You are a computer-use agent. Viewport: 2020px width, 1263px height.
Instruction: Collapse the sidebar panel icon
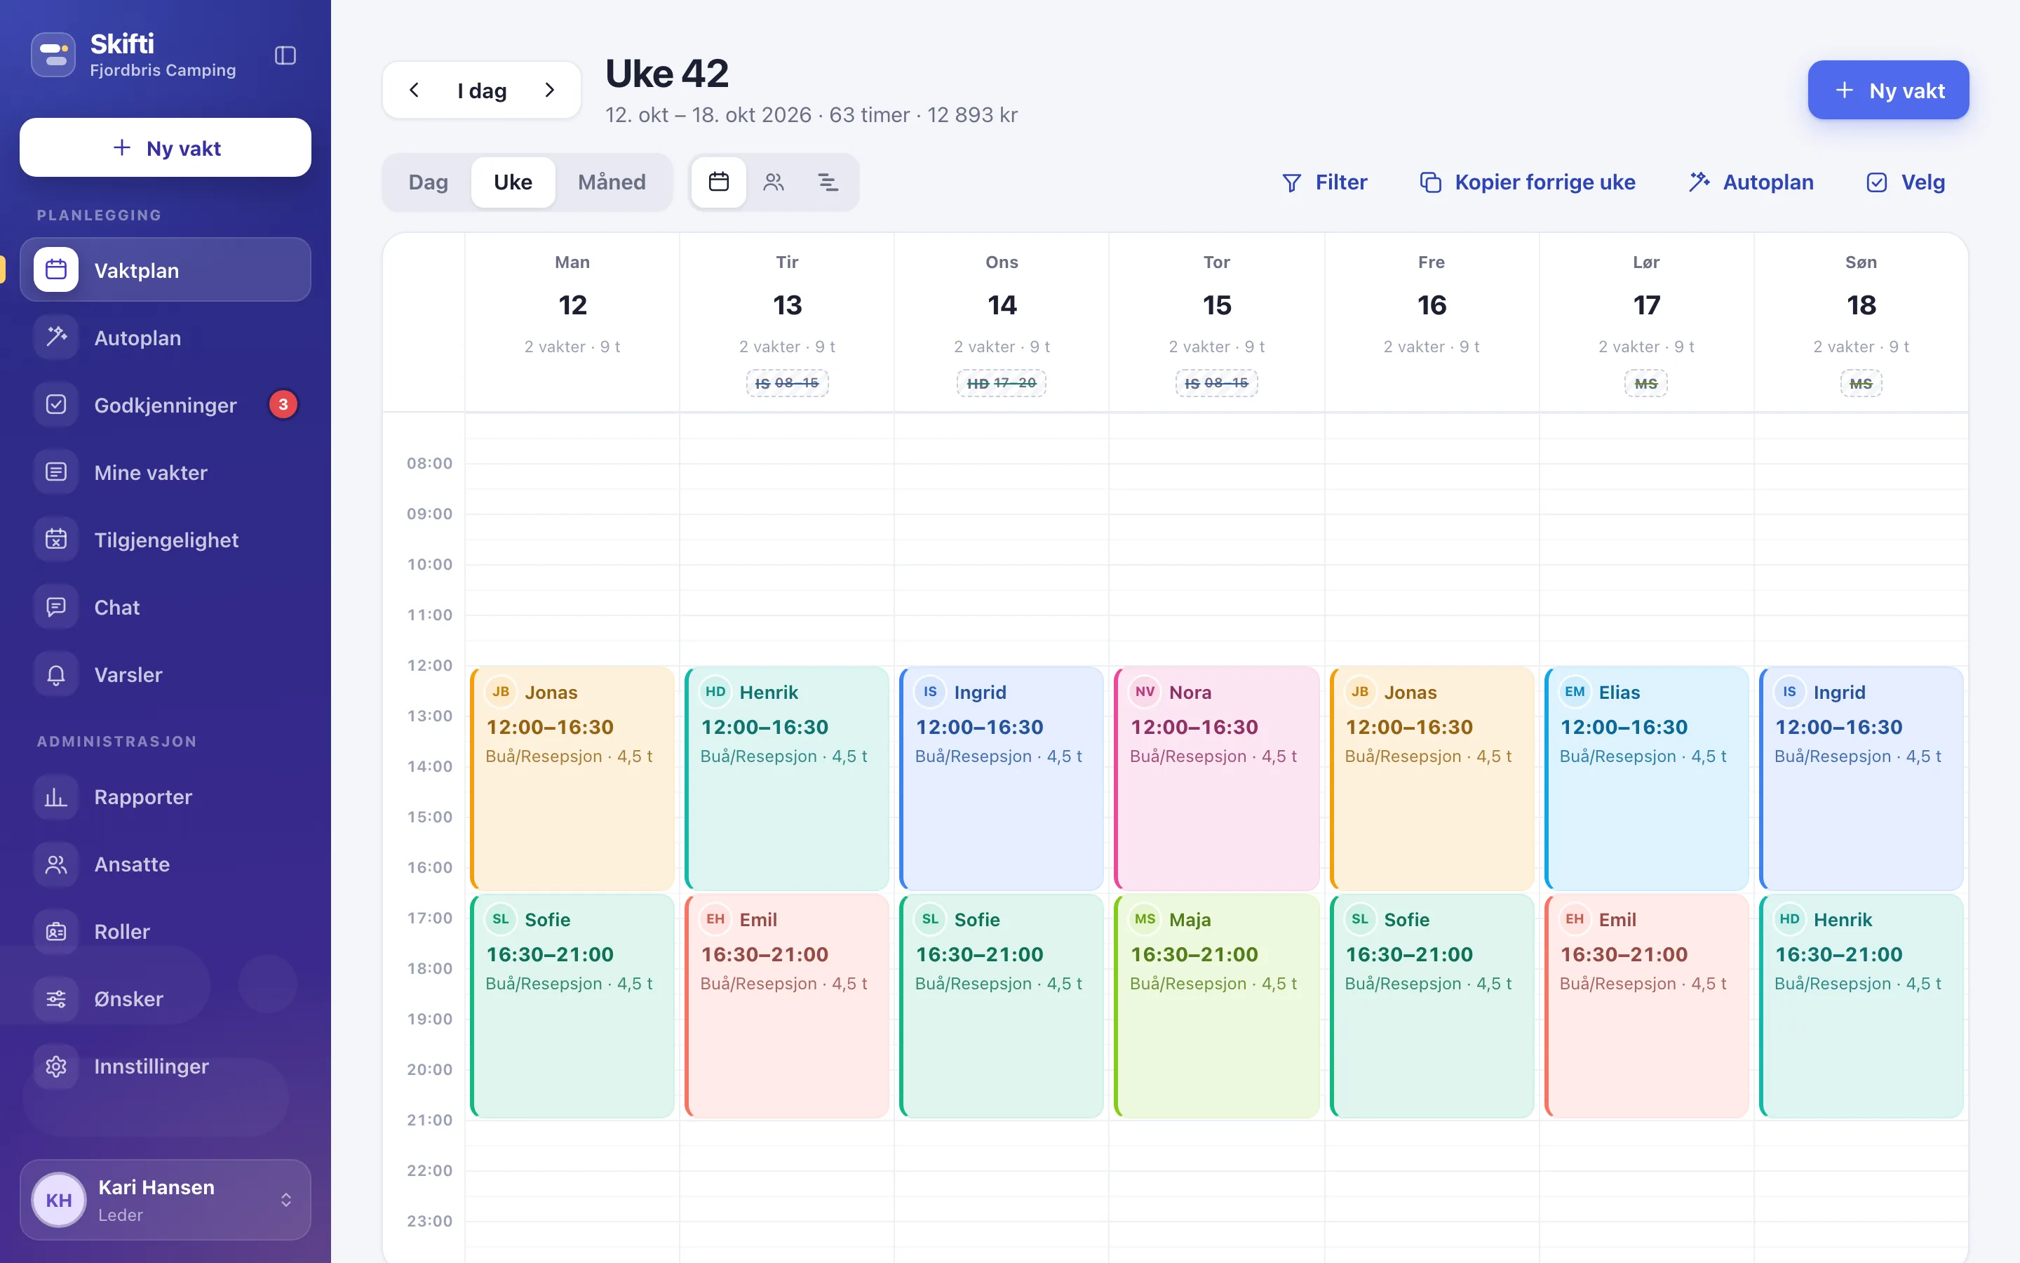click(285, 55)
